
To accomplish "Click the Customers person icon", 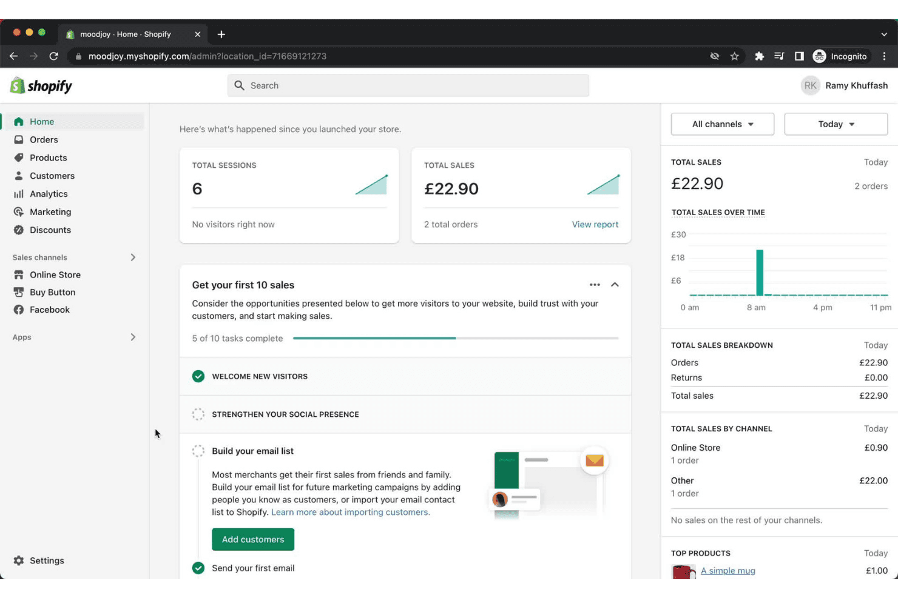I will [x=19, y=176].
